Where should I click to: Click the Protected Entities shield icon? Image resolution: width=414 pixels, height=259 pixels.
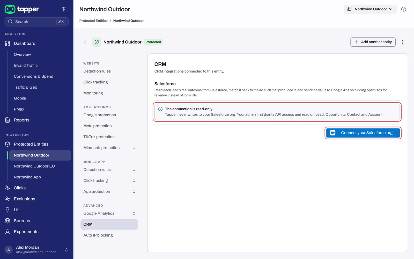tap(8, 144)
